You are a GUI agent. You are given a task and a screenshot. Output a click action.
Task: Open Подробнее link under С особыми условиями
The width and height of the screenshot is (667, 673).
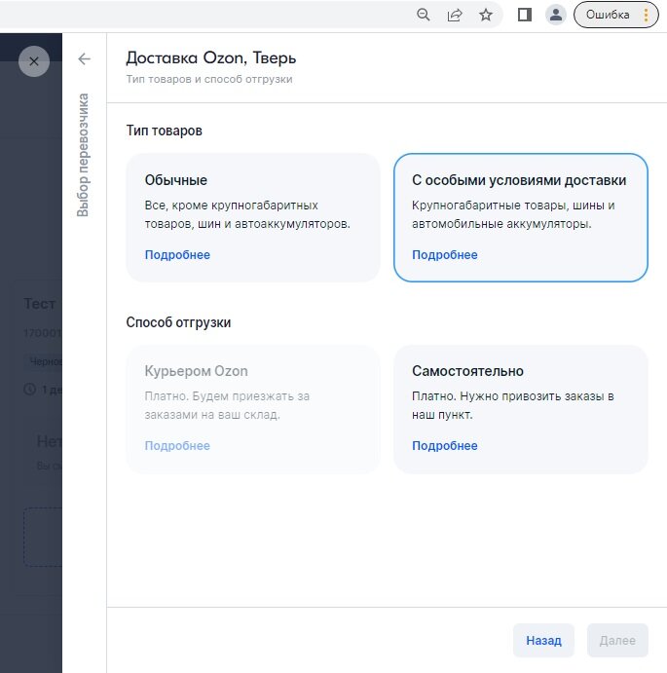[445, 254]
